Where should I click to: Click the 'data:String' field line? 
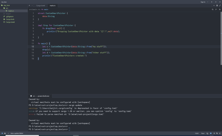click(x=48, y=16)
